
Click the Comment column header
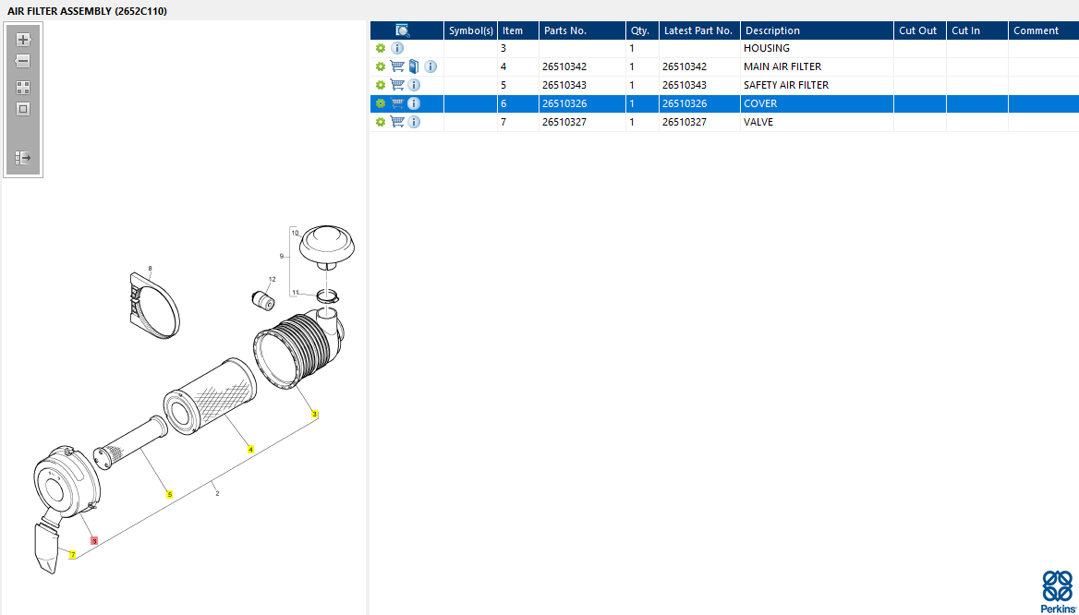pos(1043,30)
